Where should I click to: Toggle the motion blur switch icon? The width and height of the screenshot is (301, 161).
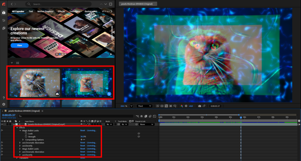(150, 116)
